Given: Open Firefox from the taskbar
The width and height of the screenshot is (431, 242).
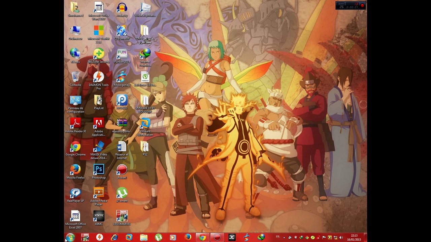Looking at the screenshot, I should [x=188, y=237].
